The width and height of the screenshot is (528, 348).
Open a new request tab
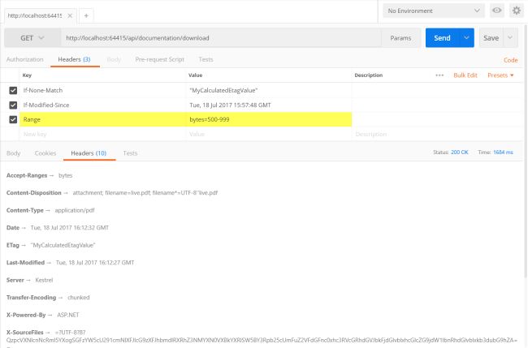(x=86, y=15)
